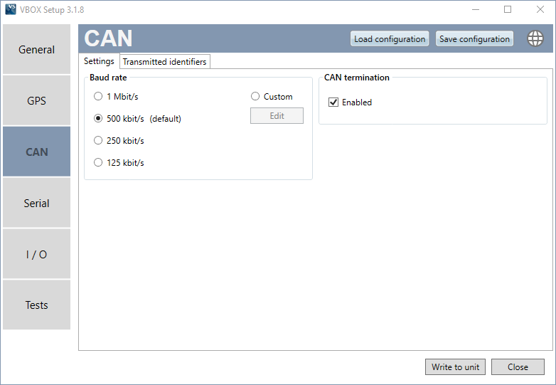Click Load configuration button
Viewport: 556px width, 385px height.
pyautogui.click(x=390, y=38)
